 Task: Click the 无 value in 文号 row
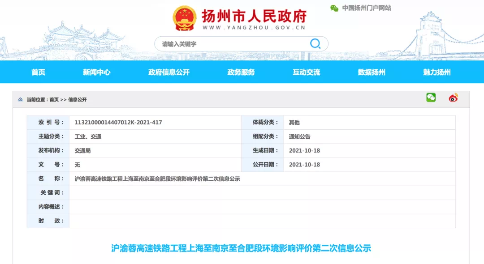[77, 165]
